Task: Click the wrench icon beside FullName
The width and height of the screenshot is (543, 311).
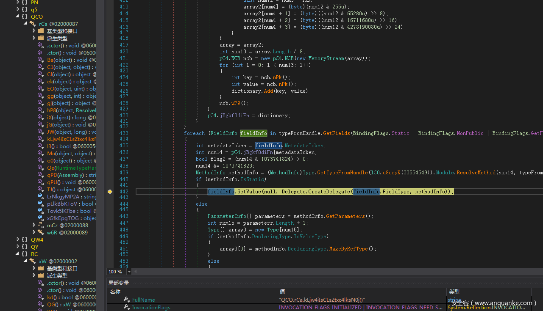Action: pyautogui.click(x=126, y=300)
